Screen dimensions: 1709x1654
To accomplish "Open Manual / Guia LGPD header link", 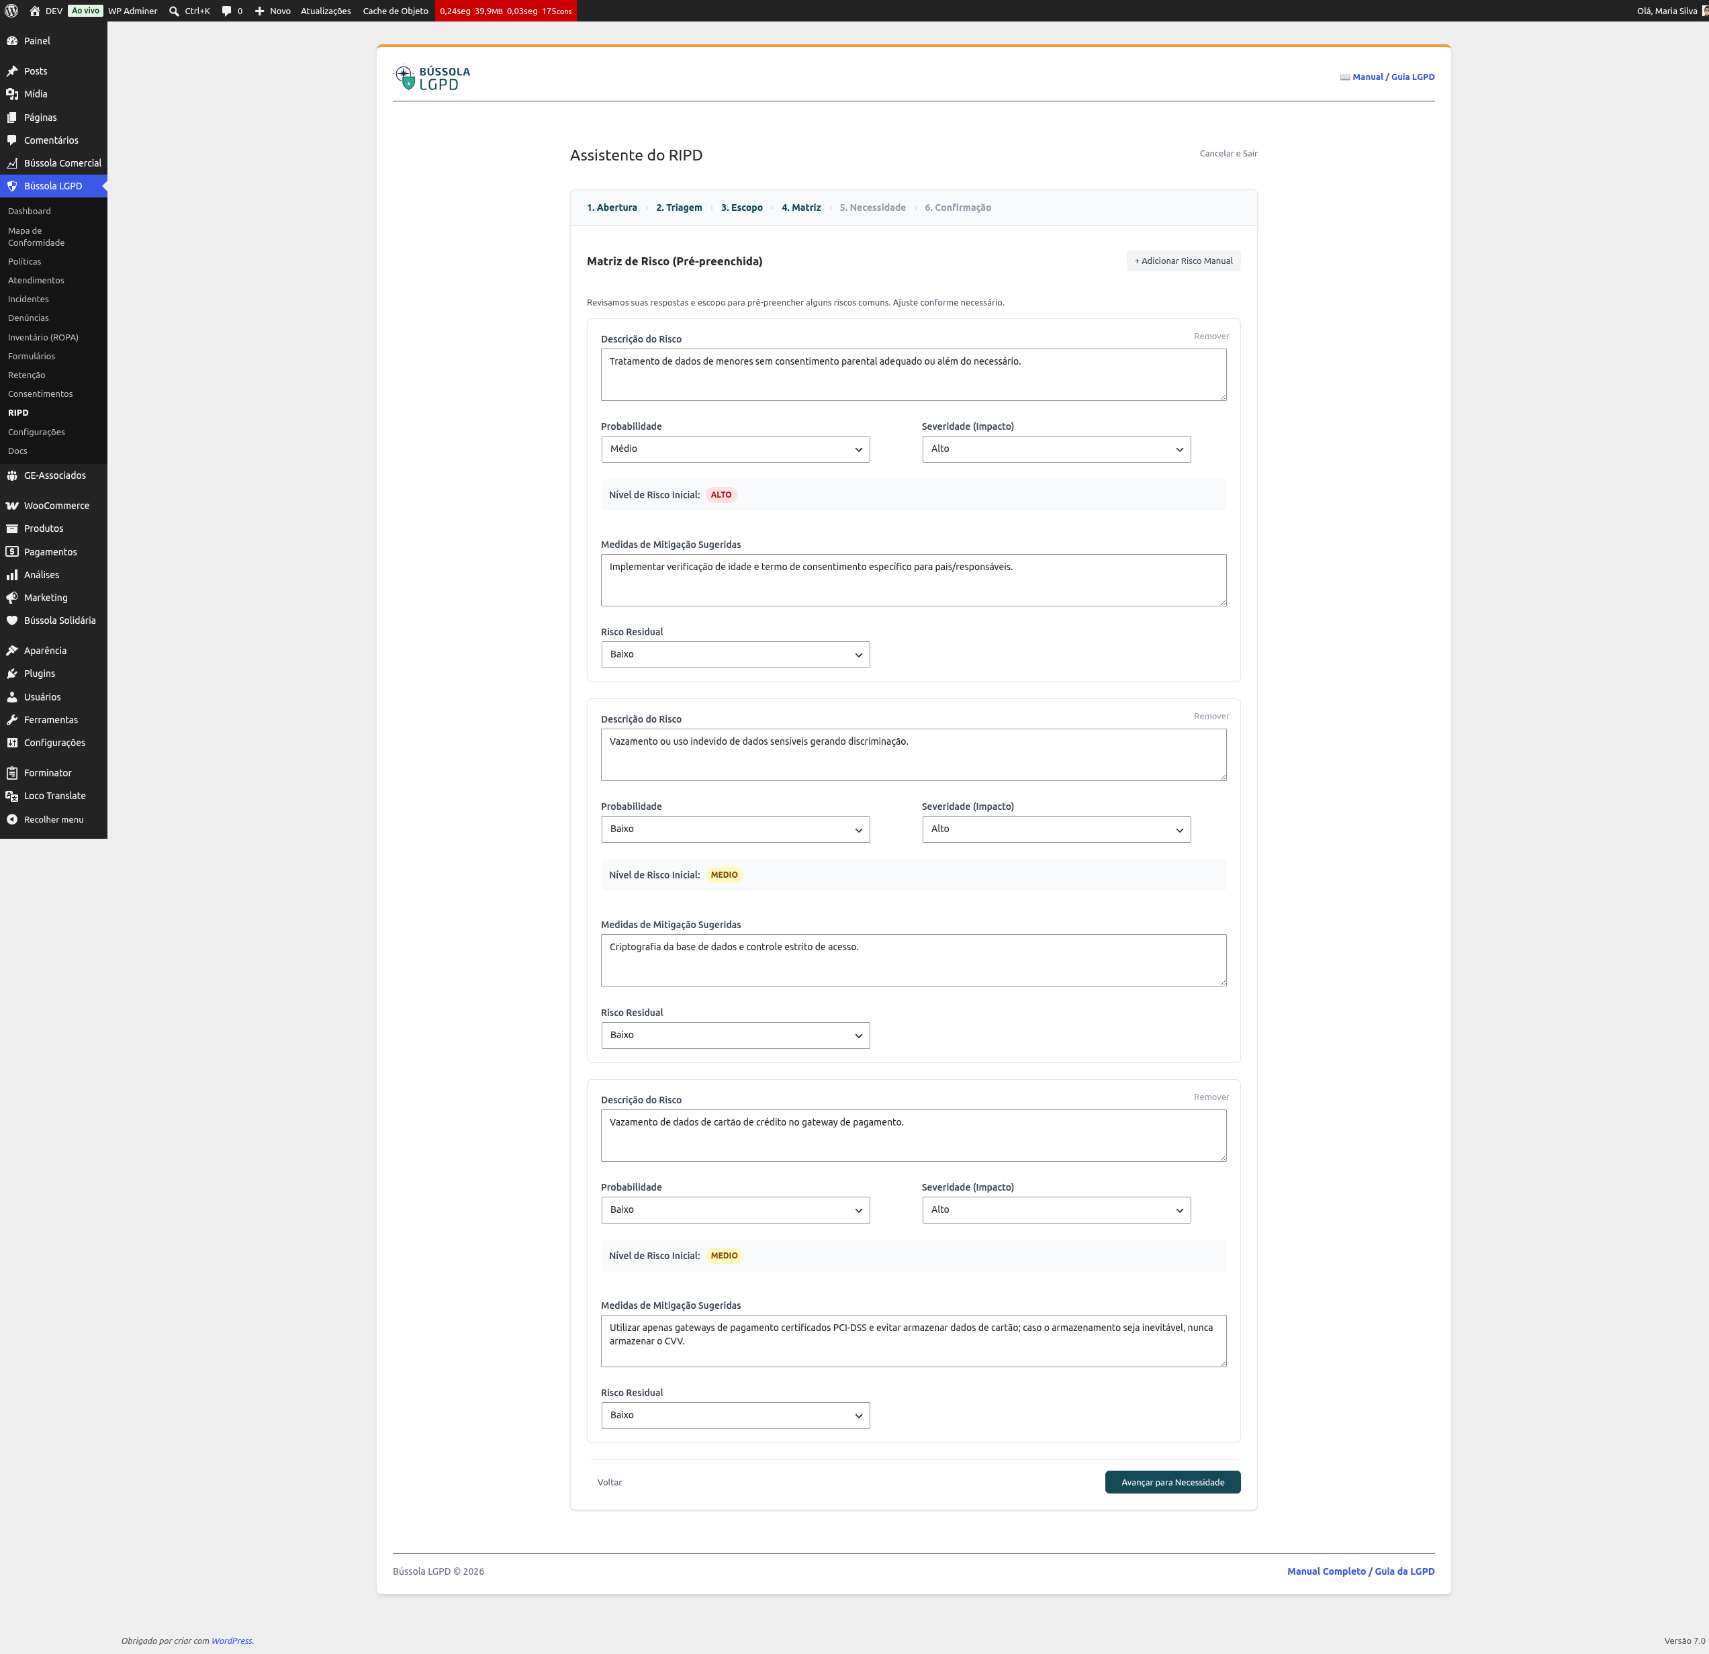I will click(x=1387, y=77).
